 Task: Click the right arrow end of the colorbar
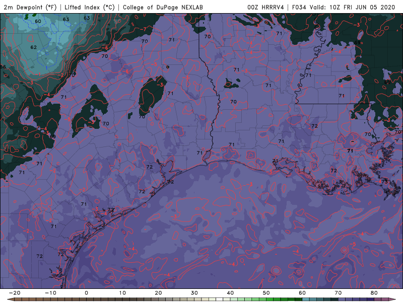click(393, 299)
